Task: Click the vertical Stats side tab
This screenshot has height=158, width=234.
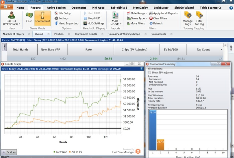Action: [x=4, y=47]
